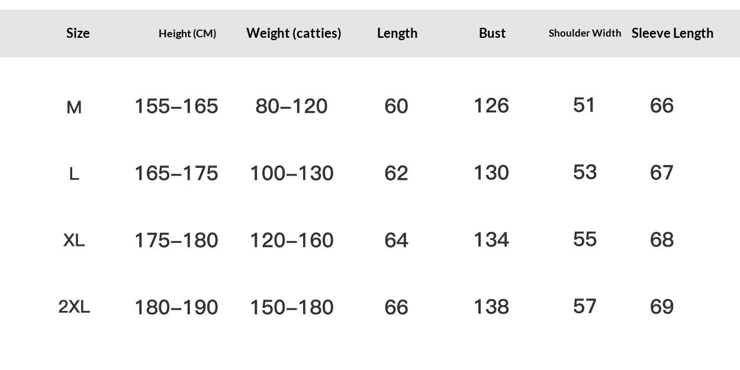Screen dimensions: 740x370
Task: Select the L size row label
Action: (x=74, y=174)
